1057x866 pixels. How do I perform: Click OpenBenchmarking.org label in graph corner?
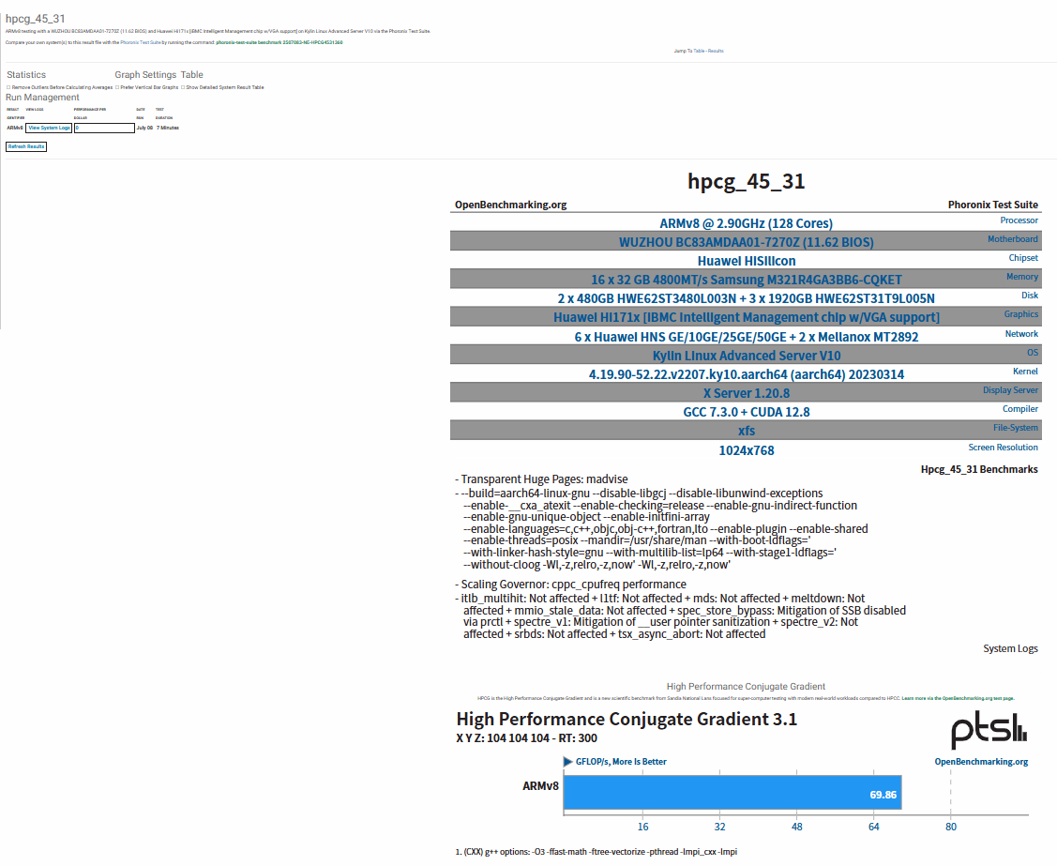click(981, 762)
